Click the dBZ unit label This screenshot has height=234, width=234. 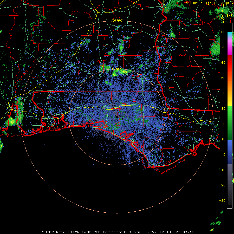[x=221, y=18]
